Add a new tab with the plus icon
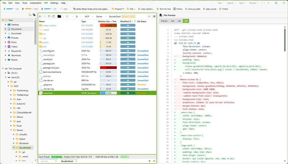Image resolution: width=288 pixels, height=164 pixels. point(150,161)
